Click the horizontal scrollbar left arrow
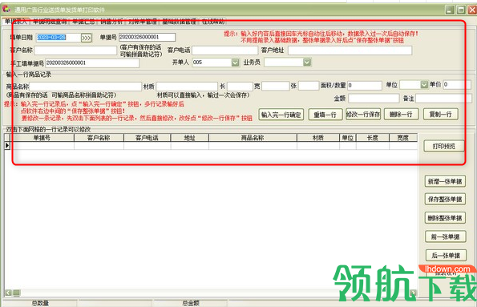This screenshot has height=307, width=477. (x=9, y=293)
